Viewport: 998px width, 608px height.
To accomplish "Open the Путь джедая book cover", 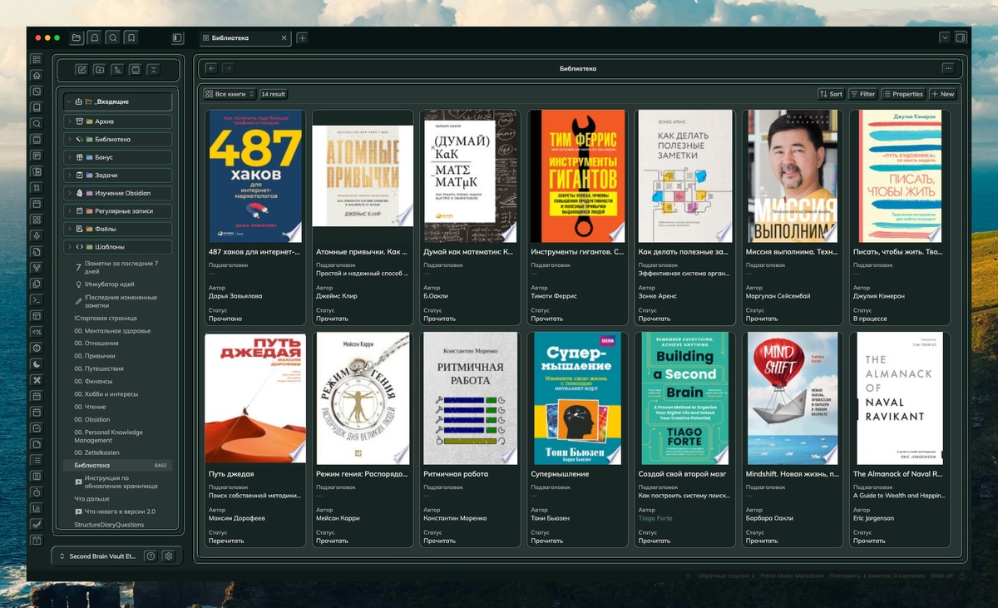I will 255,399.
